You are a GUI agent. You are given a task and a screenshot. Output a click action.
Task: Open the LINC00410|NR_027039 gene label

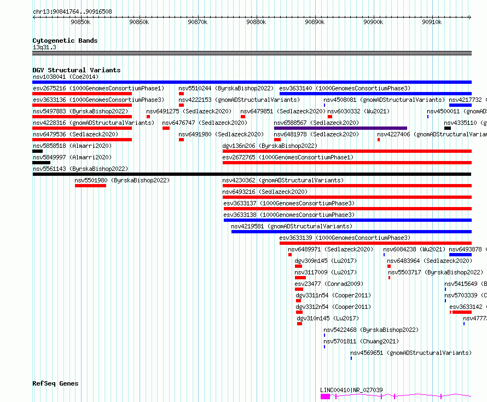[351, 390]
